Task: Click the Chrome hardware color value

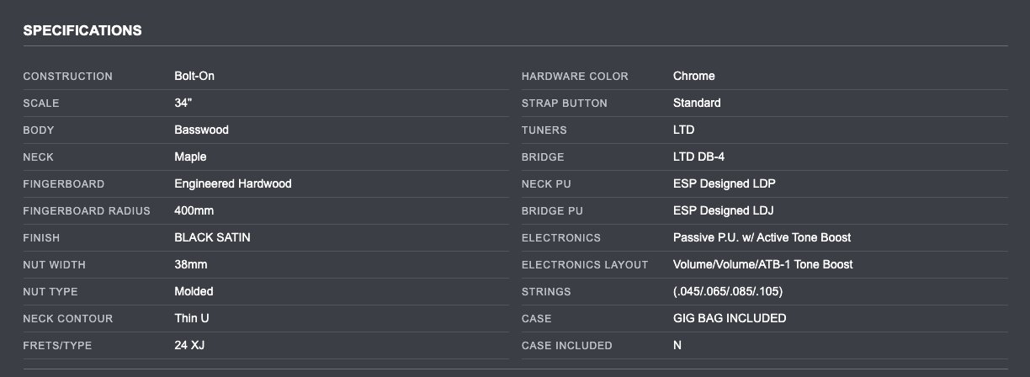Action: coord(693,76)
